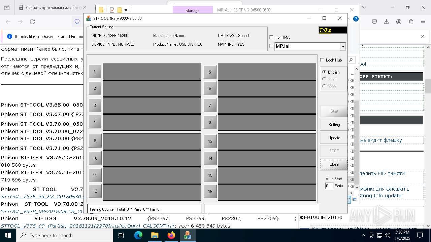
Task: Select the English language radio button
Action: [x=324, y=72]
